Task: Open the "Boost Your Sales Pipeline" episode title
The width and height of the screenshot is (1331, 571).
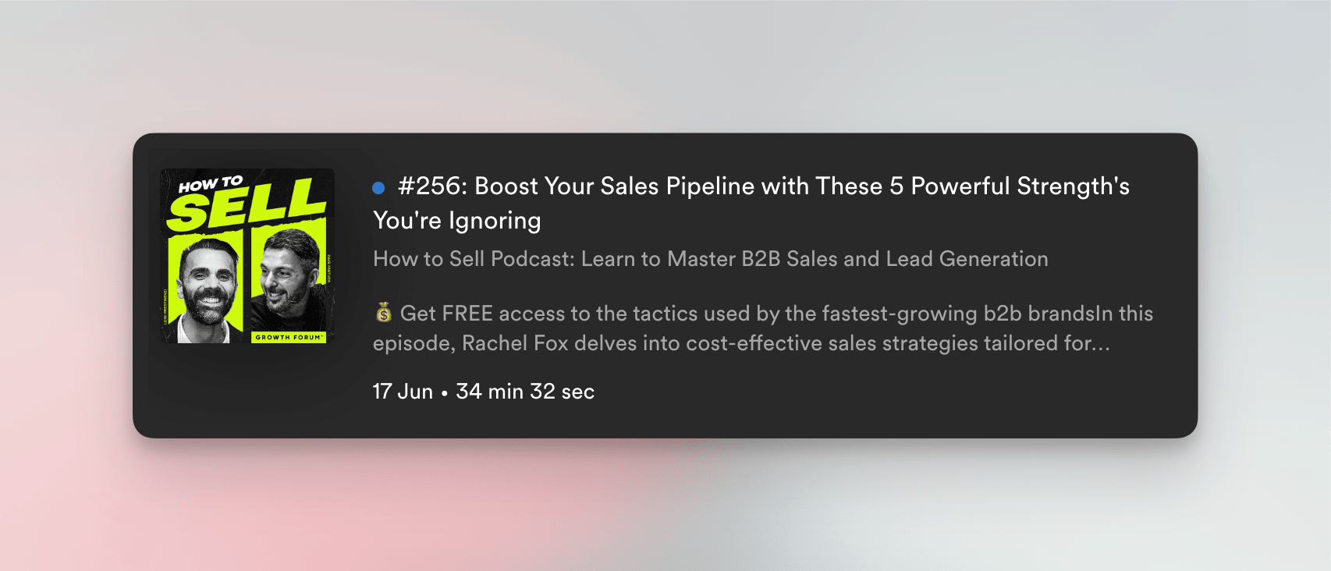Action: tap(751, 203)
